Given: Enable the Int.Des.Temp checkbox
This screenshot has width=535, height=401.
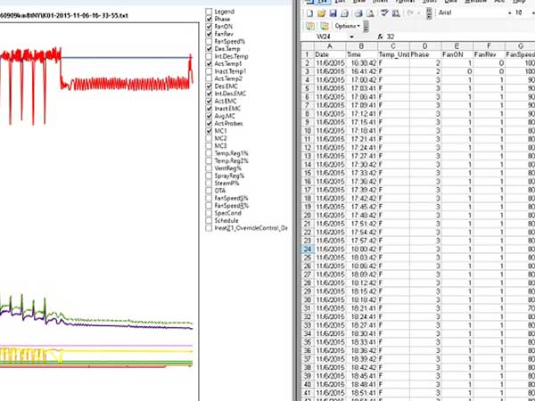Looking at the screenshot, I should point(209,57).
